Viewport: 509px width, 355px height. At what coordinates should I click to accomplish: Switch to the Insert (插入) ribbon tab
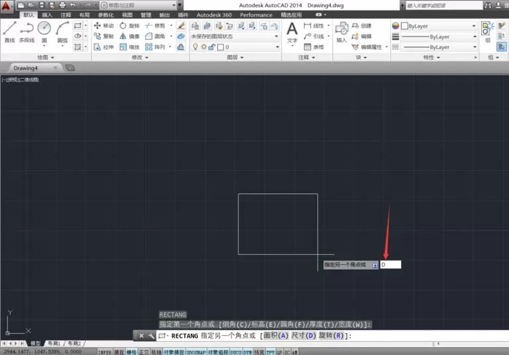pyautogui.click(x=47, y=15)
